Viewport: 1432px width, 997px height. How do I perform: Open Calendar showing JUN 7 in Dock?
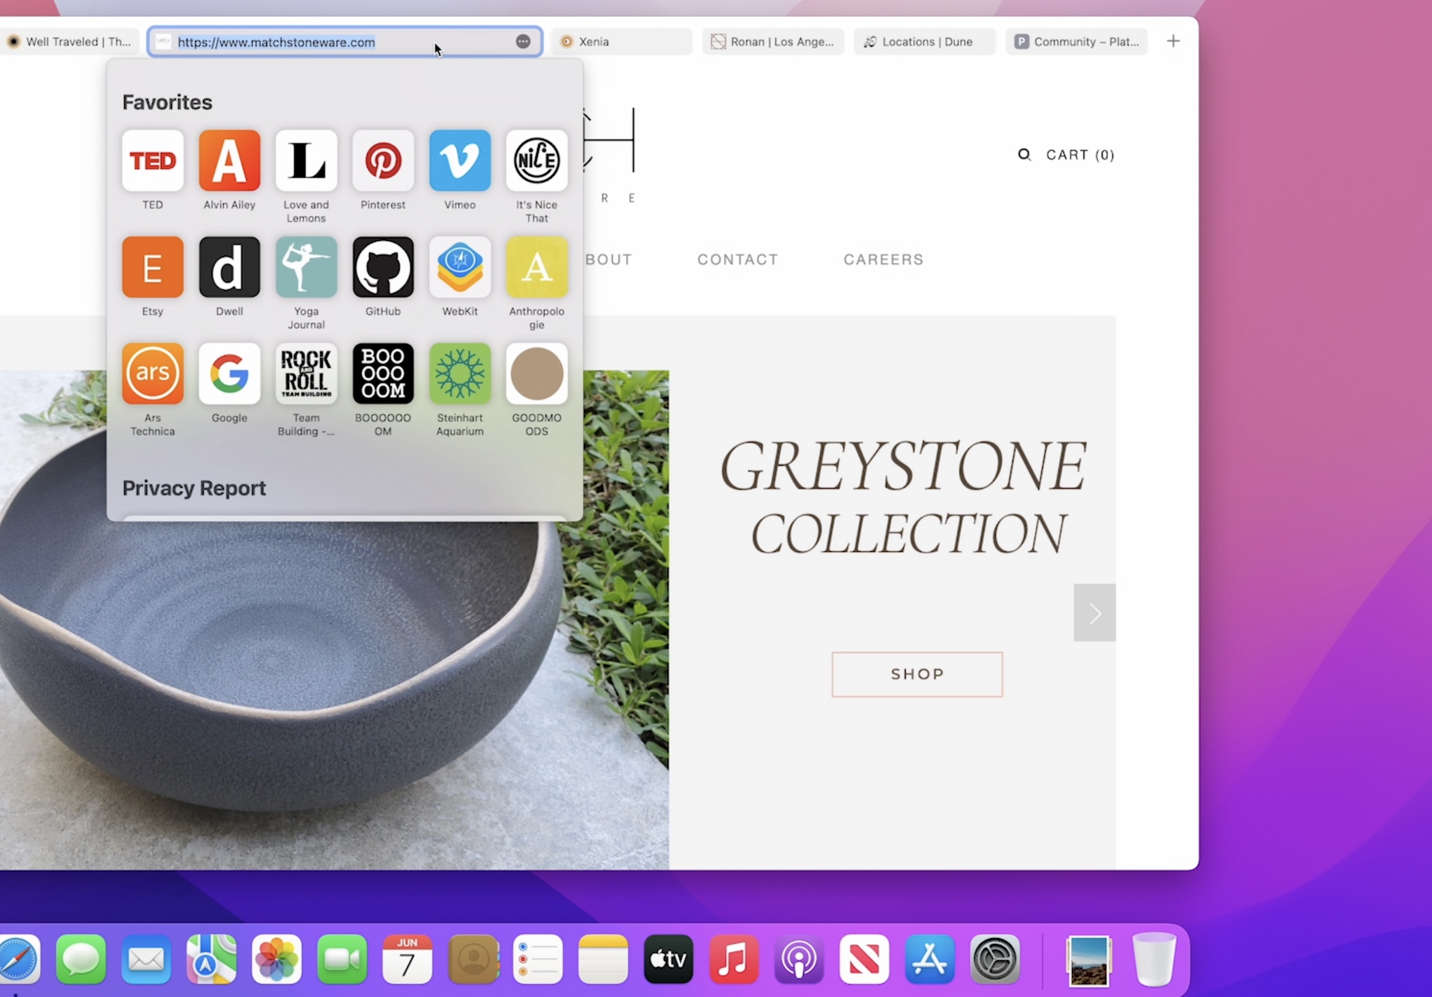pos(408,959)
